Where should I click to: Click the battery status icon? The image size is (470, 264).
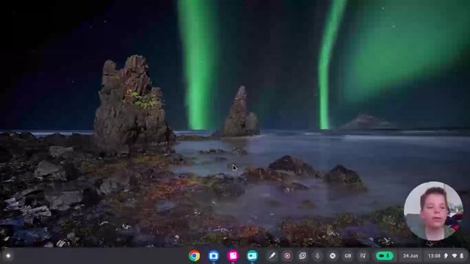click(x=462, y=256)
